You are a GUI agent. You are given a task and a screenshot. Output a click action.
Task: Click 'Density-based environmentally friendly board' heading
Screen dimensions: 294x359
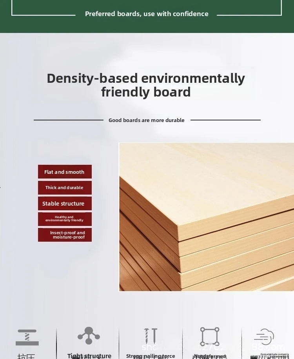146,85
